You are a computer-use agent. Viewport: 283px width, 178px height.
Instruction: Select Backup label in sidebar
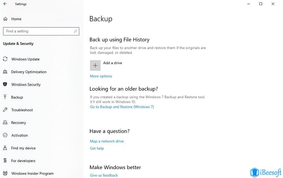pos(17,97)
